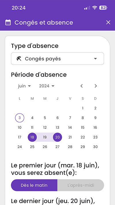Open the Type d'absence dropdown
Screen dimensions: 115x205
(x=57, y=59)
